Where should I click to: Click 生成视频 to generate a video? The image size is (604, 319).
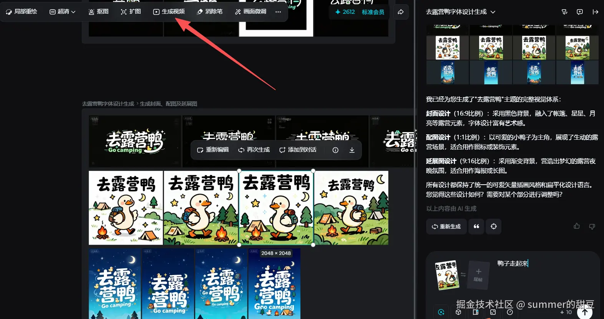click(x=169, y=12)
